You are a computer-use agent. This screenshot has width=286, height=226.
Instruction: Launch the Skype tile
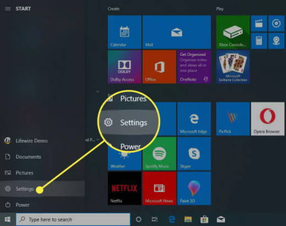pyautogui.click(x=194, y=154)
